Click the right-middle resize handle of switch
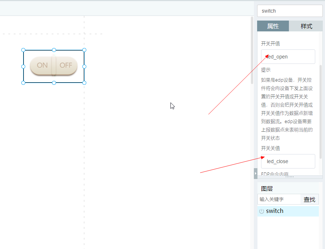325x249 pixels. 84,66
